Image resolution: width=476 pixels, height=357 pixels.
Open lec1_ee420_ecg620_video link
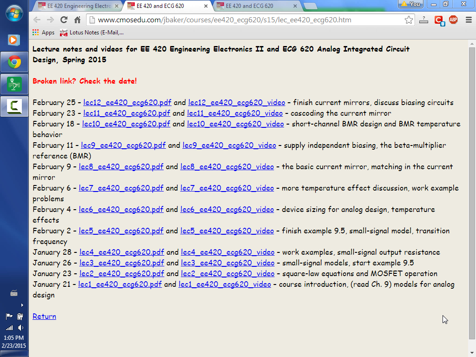click(225, 284)
